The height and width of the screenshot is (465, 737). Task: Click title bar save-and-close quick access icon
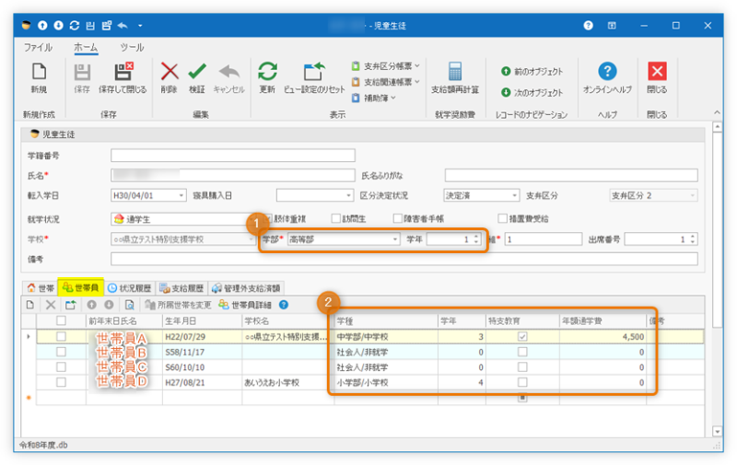tap(107, 26)
